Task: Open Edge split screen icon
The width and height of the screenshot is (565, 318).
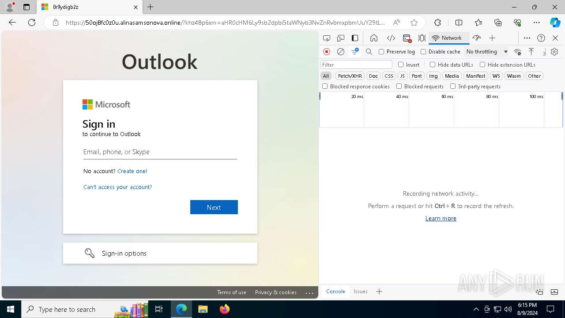Action: (x=459, y=23)
